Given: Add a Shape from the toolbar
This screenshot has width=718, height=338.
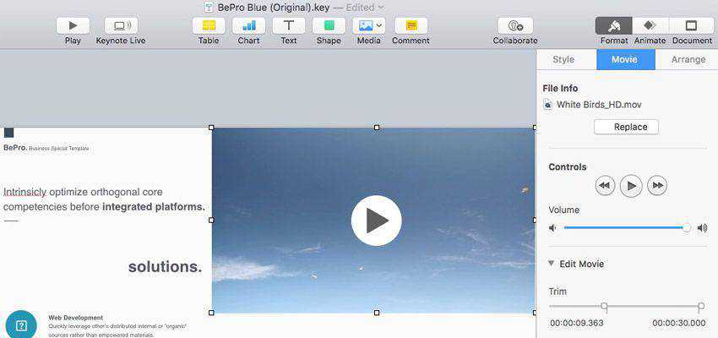Looking at the screenshot, I should click(x=329, y=26).
